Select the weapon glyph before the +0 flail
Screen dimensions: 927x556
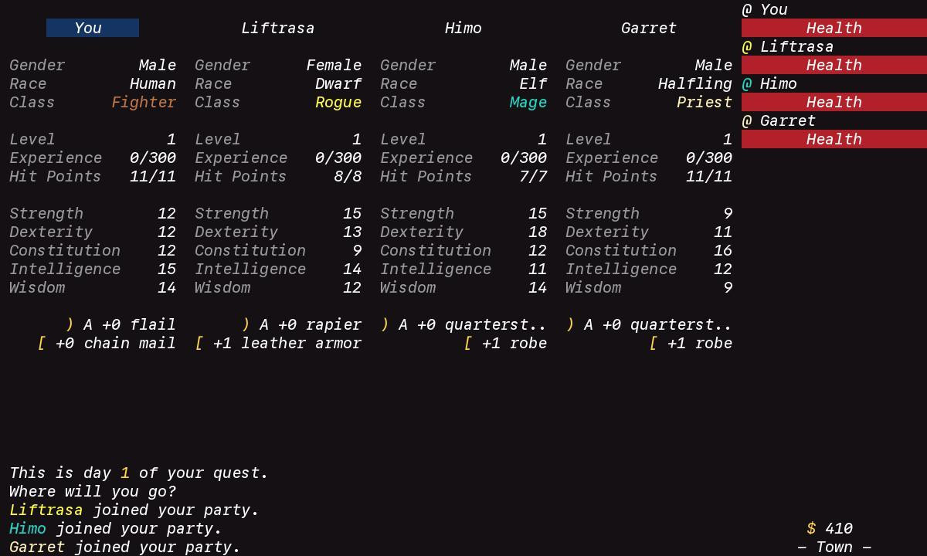click(70, 325)
